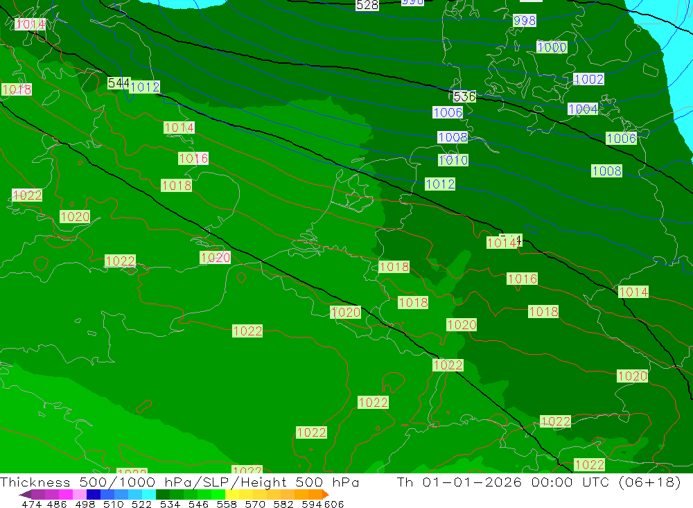
Task: Click the map title 'Thickness 500/1000 hPa/SLP/Height 500 hPa'
Action: click(x=179, y=482)
